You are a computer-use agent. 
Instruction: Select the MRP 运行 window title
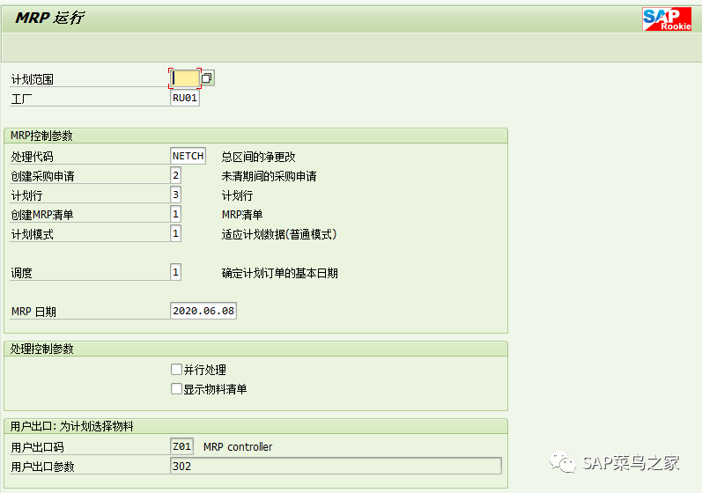pos(49,18)
